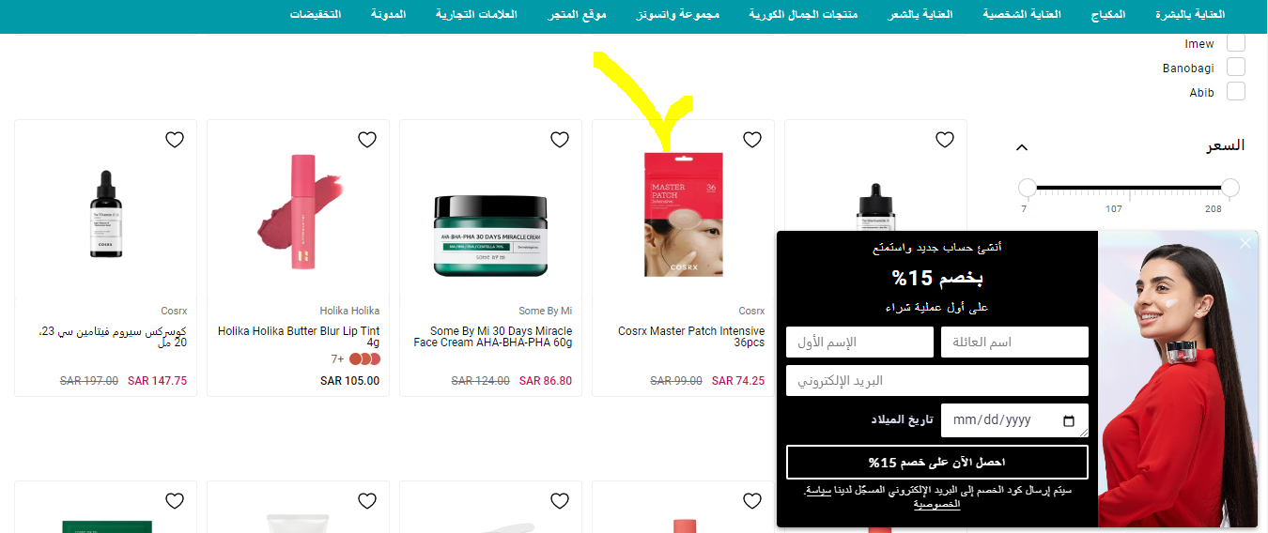This screenshot has height=533, width=1268.
Task: Check the Imew brand filter
Action: [1236, 43]
